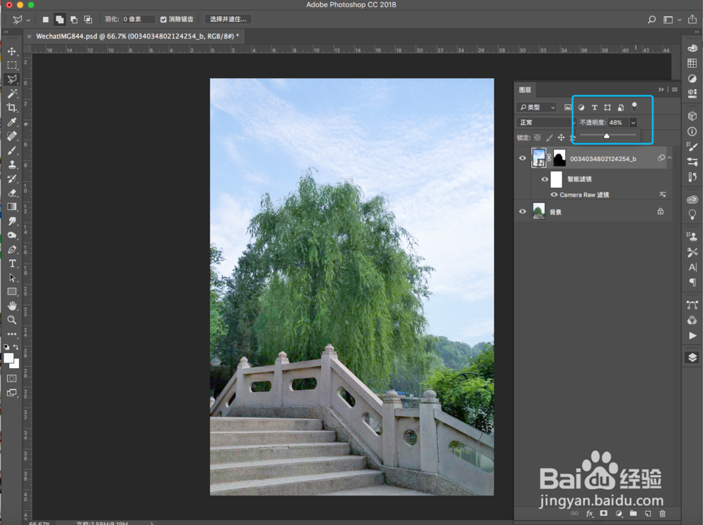Click the 选择并遮住 button
Screen dimensions: 703x525
coord(228,20)
